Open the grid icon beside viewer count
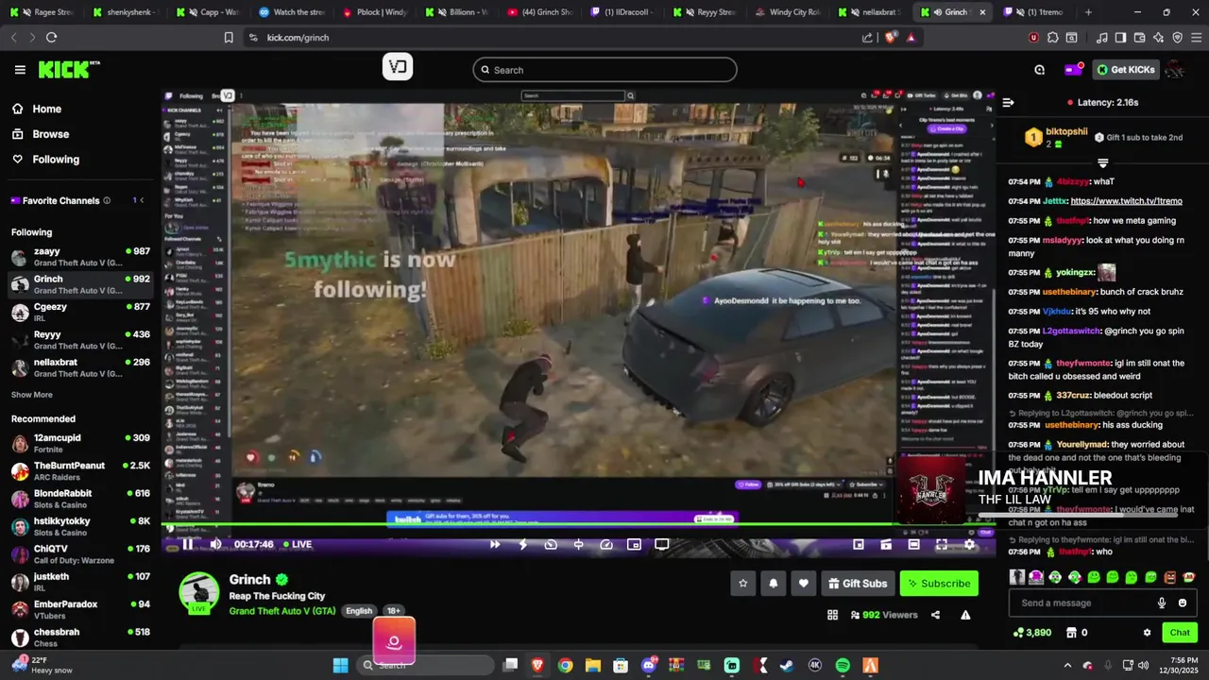The height and width of the screenshot is (680, 1209). (x=832, y=615)
